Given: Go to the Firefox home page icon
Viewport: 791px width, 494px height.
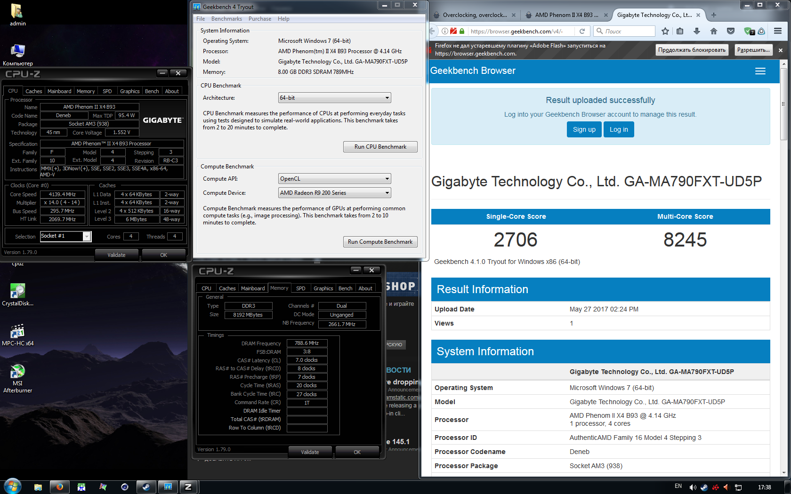Looking at the screenshot, I should click(714, 31).
